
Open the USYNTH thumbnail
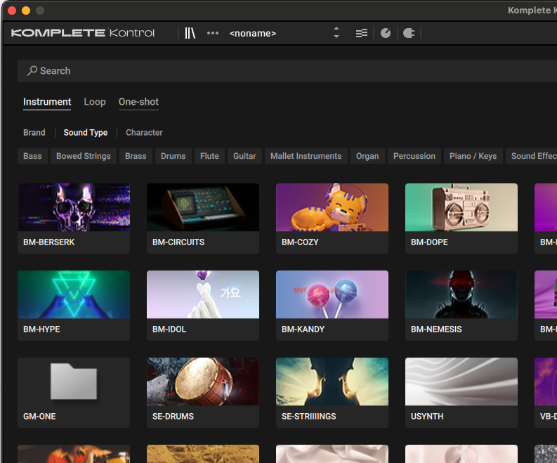point(461,382)
